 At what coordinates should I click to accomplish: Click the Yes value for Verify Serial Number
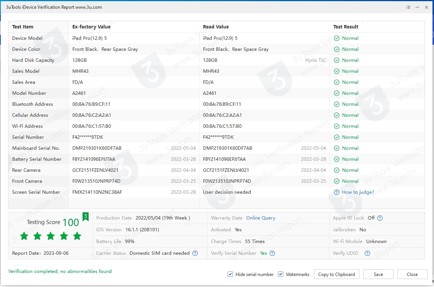pos(264,253)
